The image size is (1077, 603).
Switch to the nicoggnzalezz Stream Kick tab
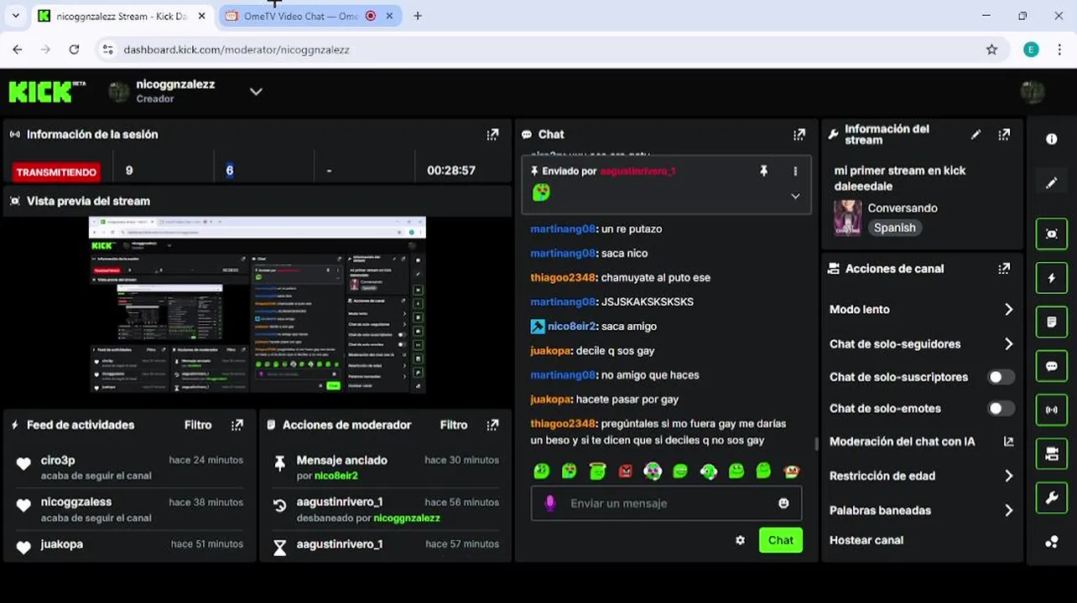point(122,16)
